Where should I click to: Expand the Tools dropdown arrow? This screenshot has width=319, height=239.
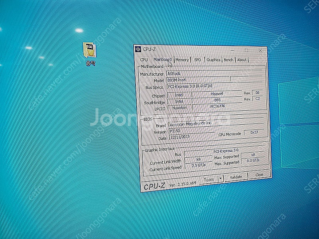(221, 179)
